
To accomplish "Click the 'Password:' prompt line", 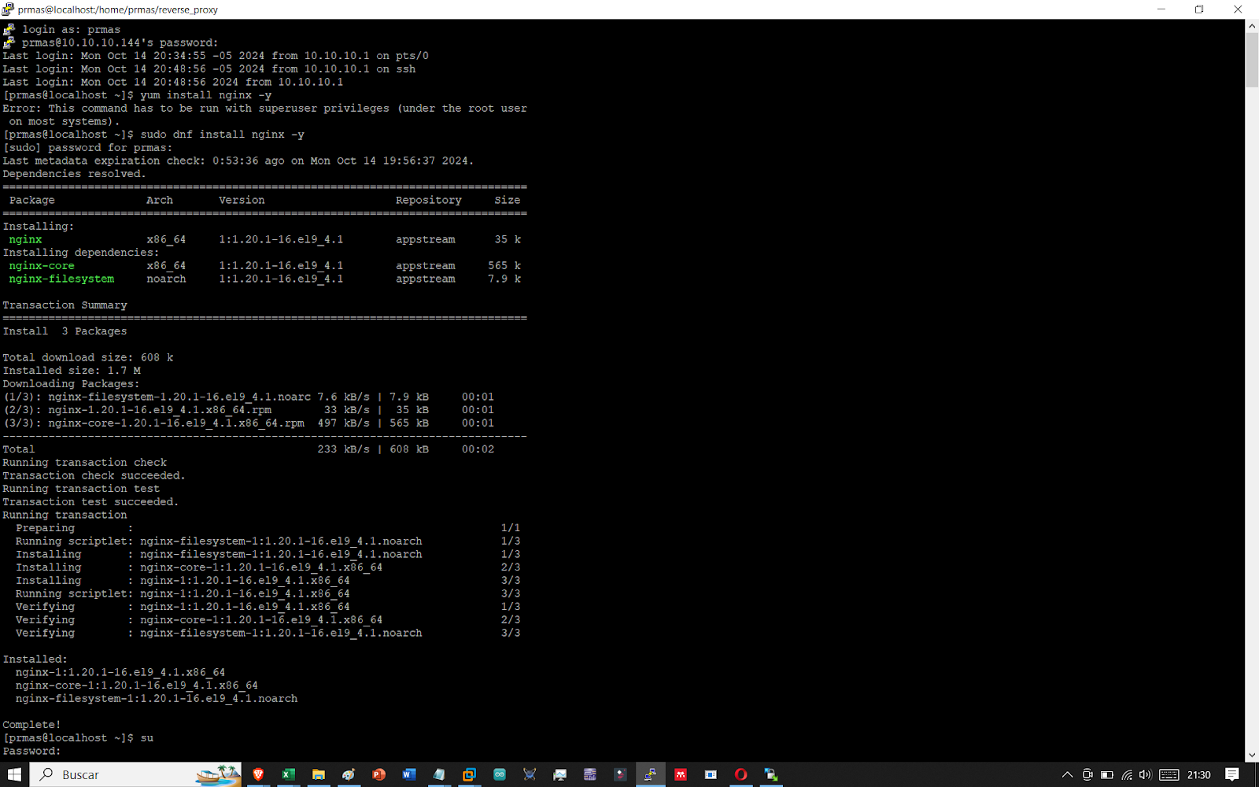I will click(x=31, y=752).
